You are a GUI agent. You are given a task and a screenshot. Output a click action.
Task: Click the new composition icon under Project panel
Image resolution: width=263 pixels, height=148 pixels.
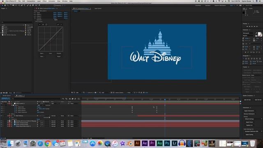coord(7,92)
